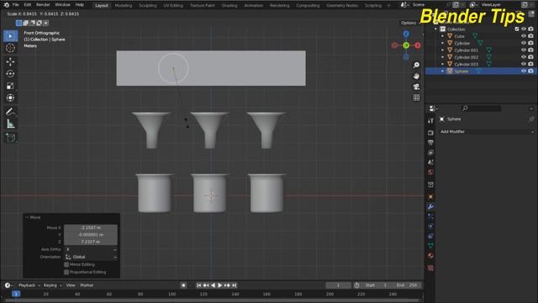538x303 pixels.
Task: Open the Orientation Global dropdown
Action: (91, 257)
